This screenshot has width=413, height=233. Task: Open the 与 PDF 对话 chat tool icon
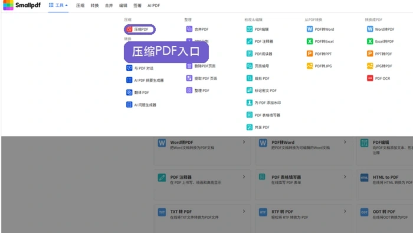click(129, 68)
